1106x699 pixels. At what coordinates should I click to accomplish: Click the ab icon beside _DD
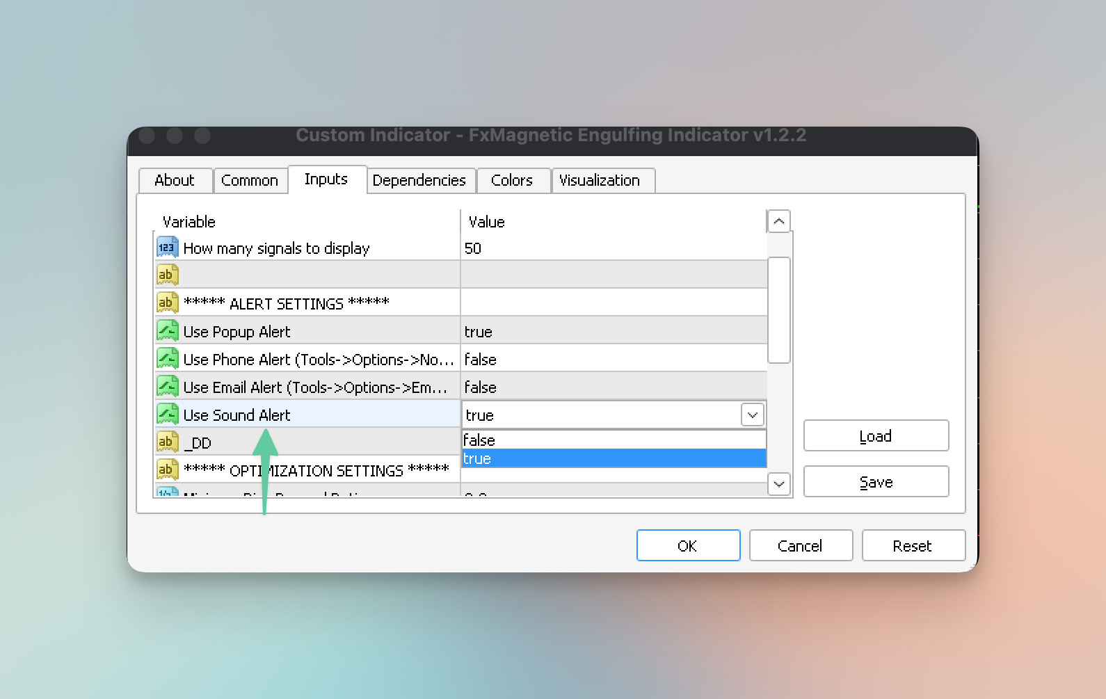pyautogui.click(x=168, y=442)
